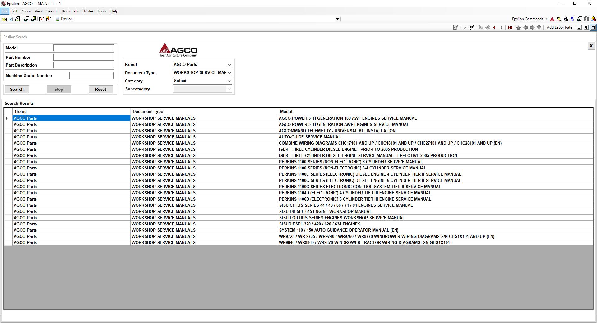Select SISUDIESEL 320 / 420 / 620 / 634 ENGINES
This screenshot has width=597, height=323.
coord(298,224)
